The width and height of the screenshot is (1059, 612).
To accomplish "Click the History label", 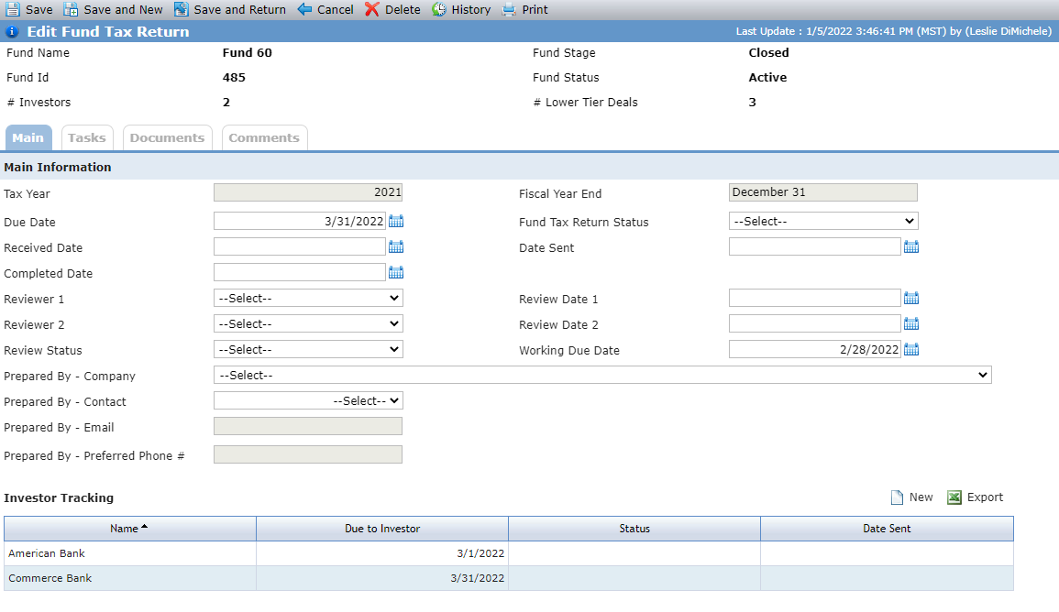I will pyautogui.click(x=470, y=9).
